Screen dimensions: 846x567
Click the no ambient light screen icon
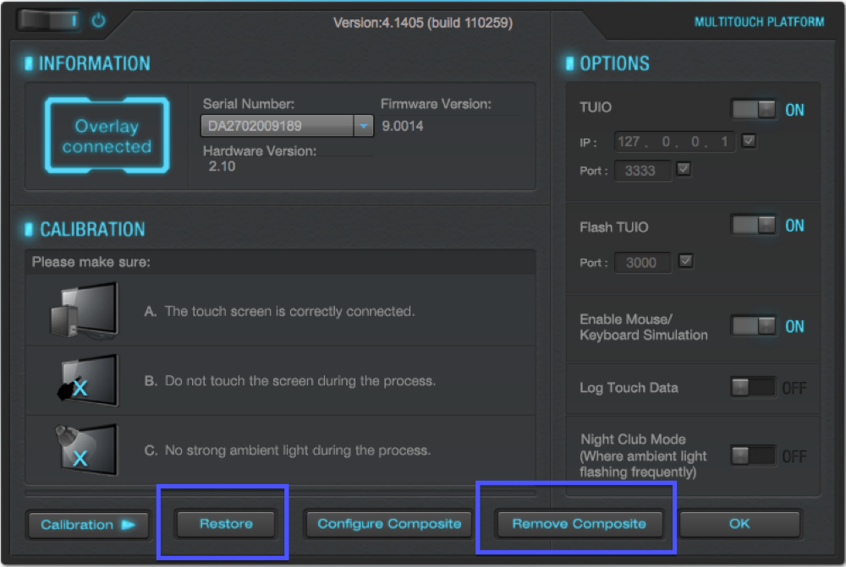pos(83,450)
